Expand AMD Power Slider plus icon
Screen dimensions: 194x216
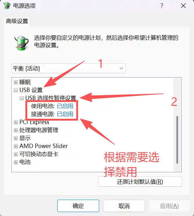[16, 146]
